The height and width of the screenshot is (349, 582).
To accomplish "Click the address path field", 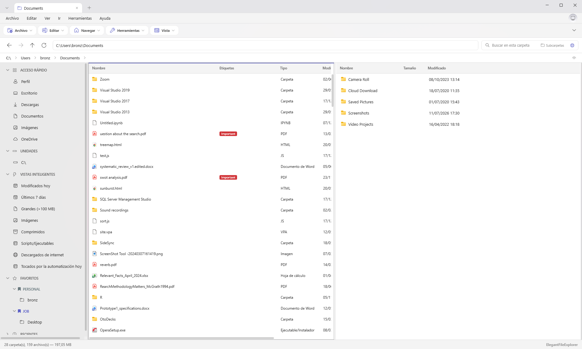I will (265, 45).
